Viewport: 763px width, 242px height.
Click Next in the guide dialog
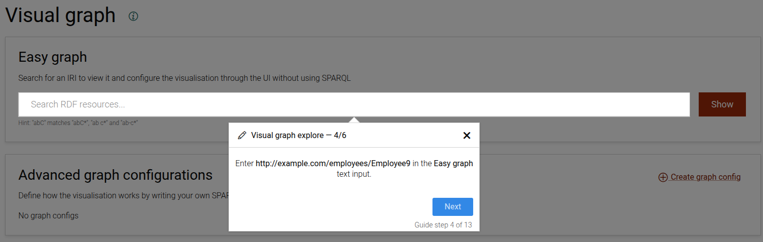[453, 206]
